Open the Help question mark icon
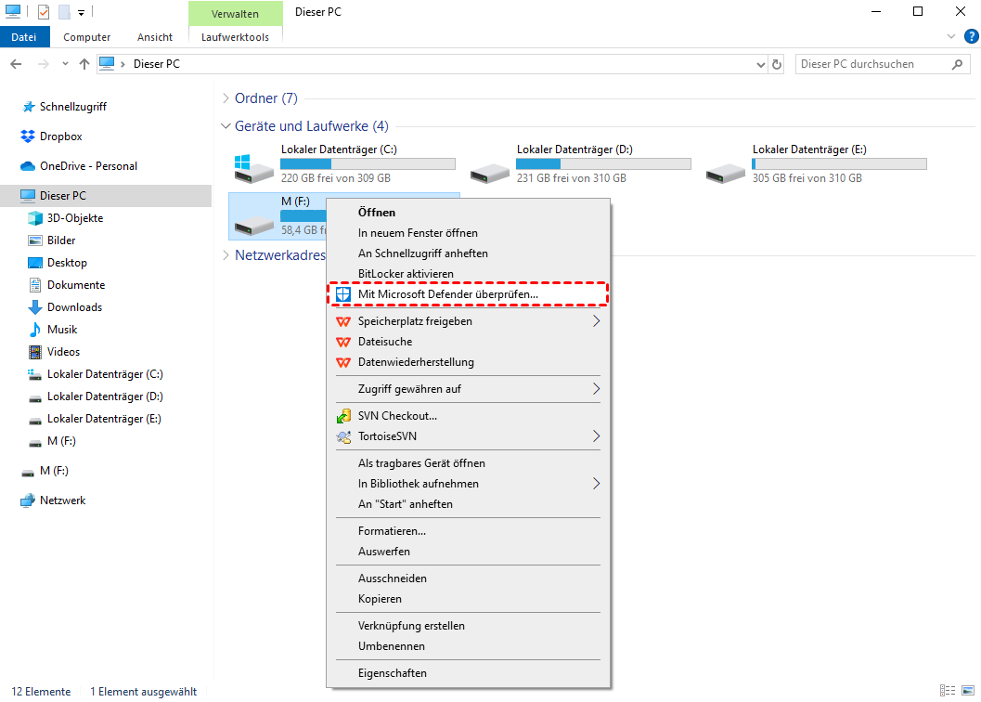Screen dimensions: 981x702 point(971,37)
